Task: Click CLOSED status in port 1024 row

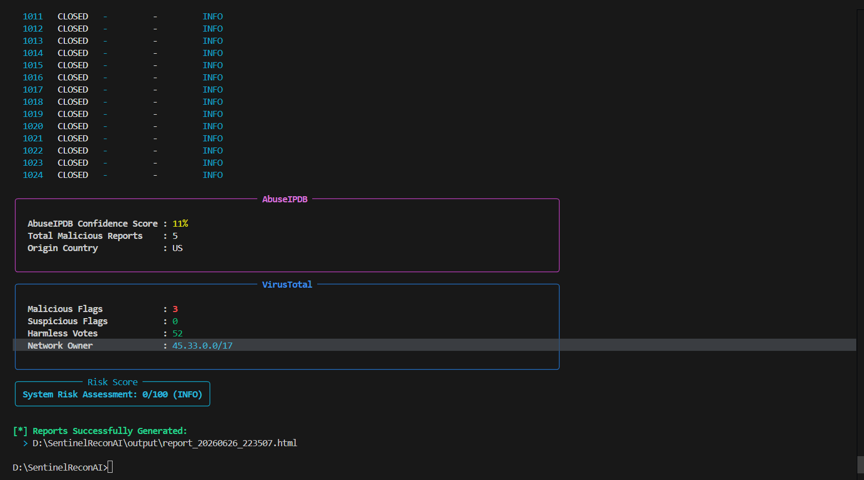Action: [73, 175]
